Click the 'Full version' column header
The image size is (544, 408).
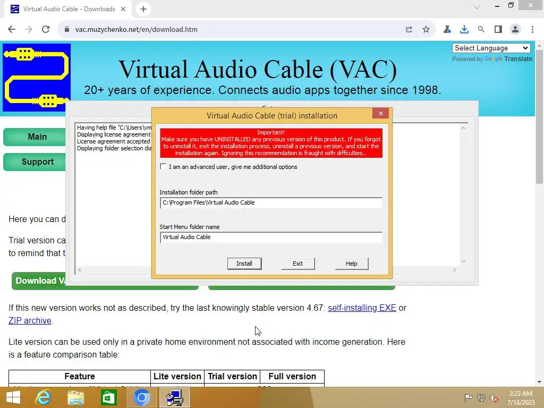pyautogui.click(x=292, y=377)
